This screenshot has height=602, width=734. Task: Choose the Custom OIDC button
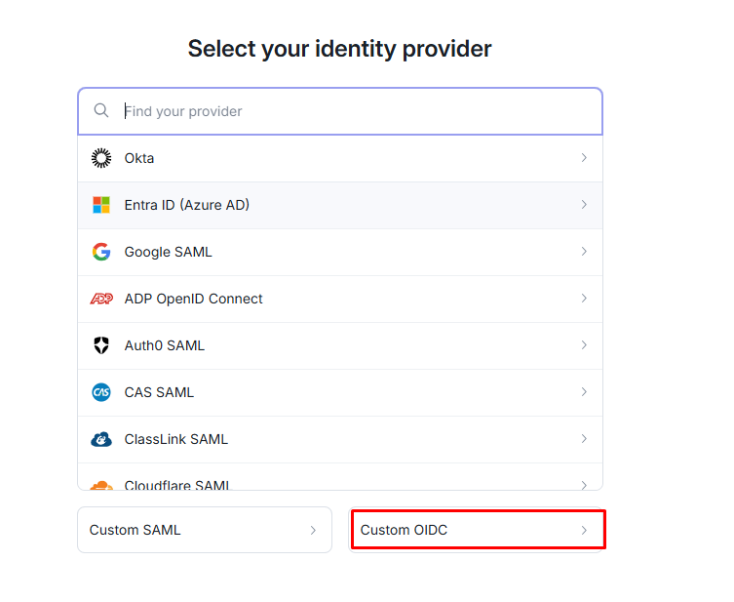coord(477,530)
